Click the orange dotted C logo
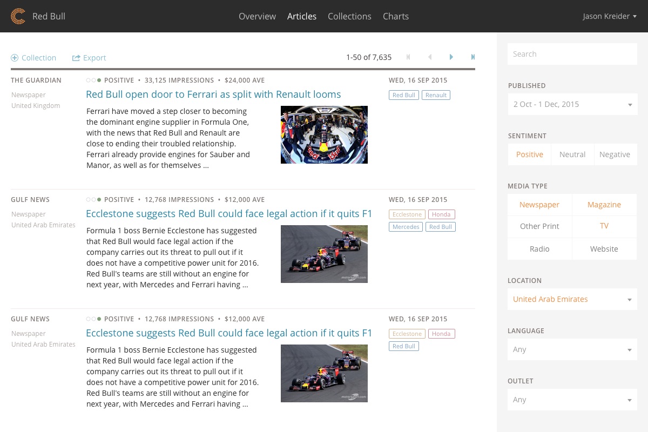 [18, 16]
